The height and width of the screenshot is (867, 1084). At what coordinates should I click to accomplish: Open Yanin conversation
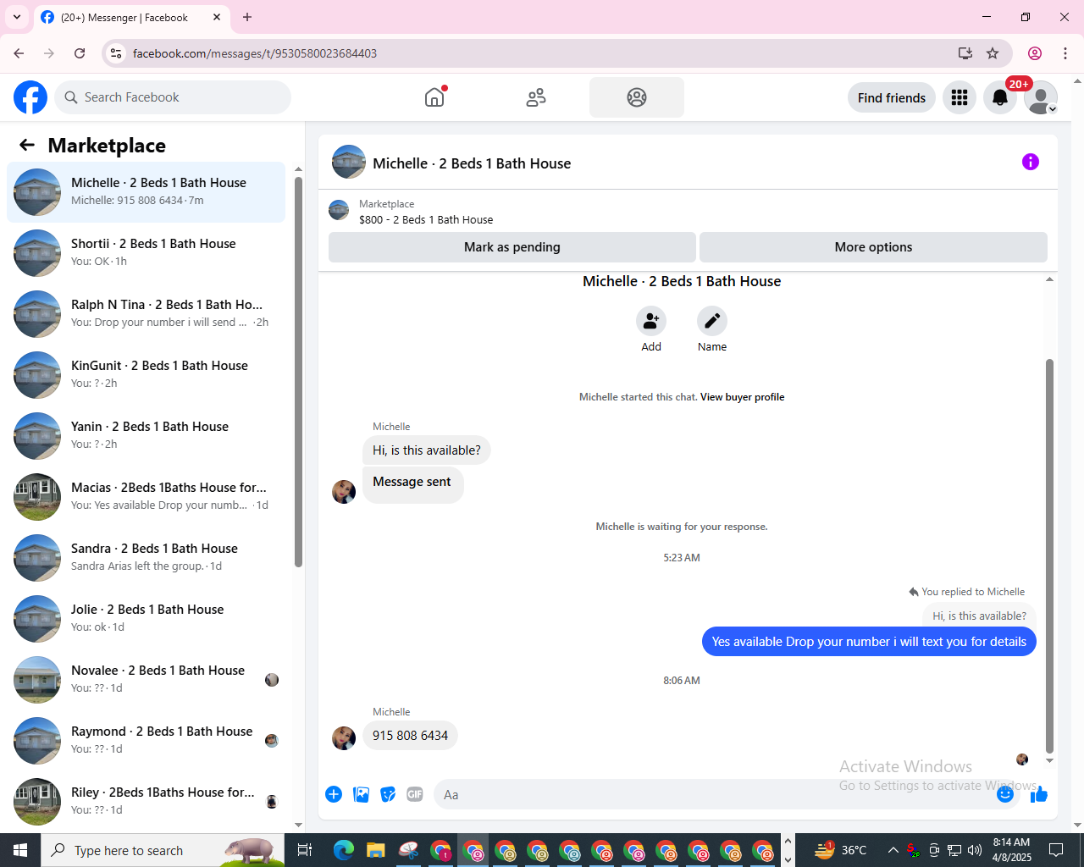147,436
